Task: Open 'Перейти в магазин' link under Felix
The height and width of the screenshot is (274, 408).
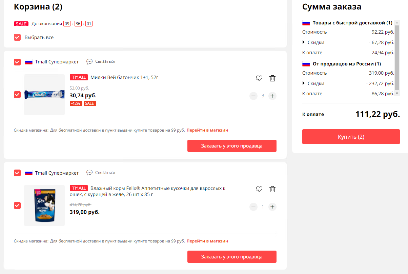Action: tap(207, 241)
